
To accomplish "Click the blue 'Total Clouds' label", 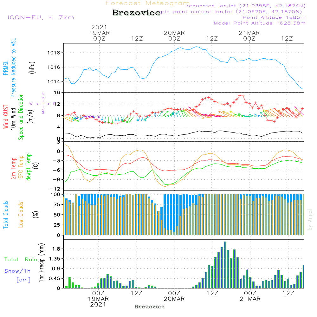I will point(6,215).
